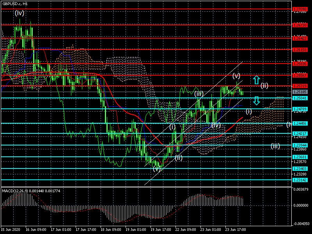Select the 1.24217 cyan support label

(300, 133)
